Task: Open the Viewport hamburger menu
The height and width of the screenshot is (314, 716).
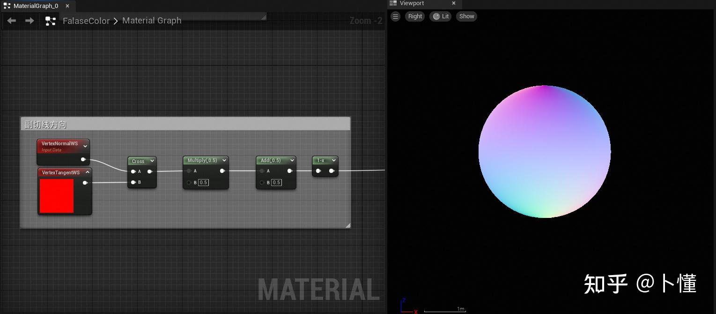Action: coord(395,16)
